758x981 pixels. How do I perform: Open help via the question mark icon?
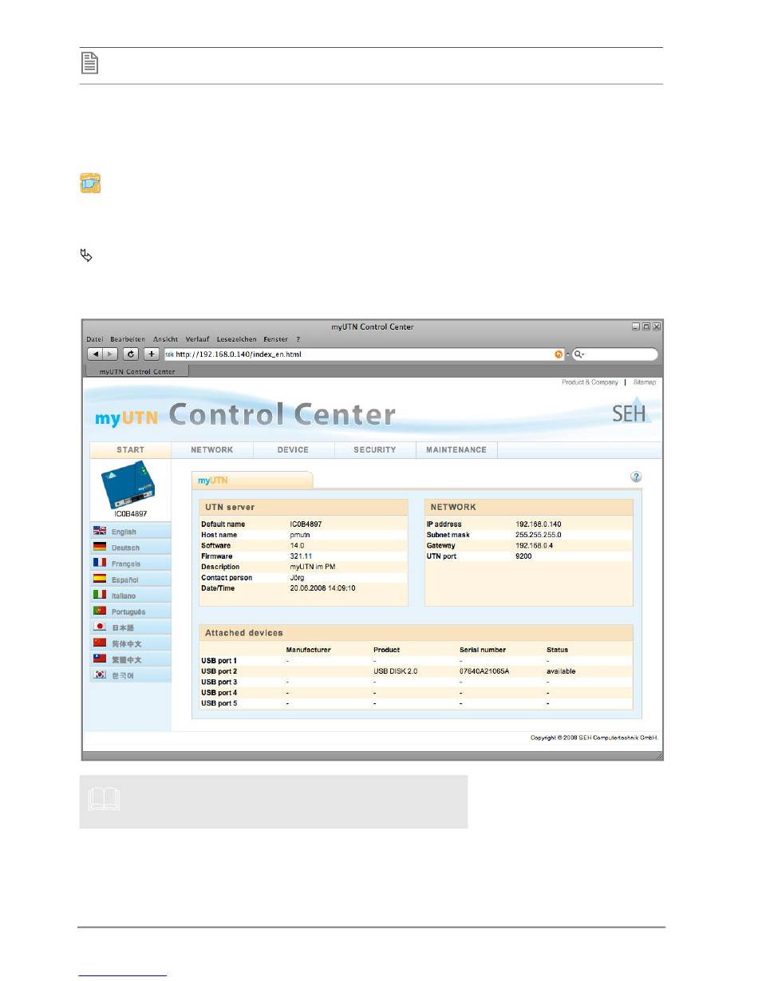(x=636, y=477)
